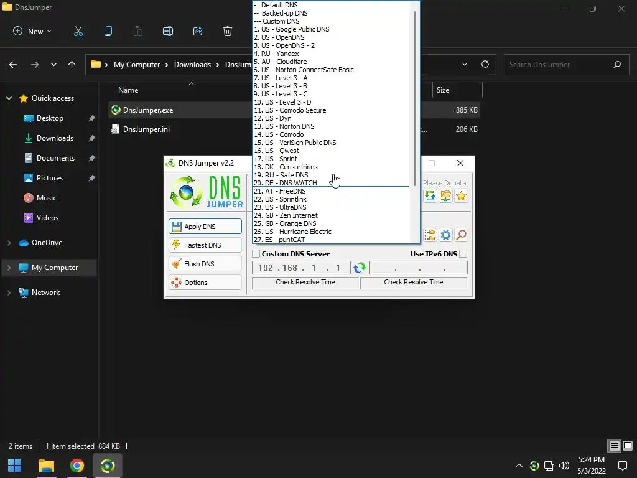The height and width of the screenshot is (478, 637).
Task: Open the volume control in system tray
Action: 564,466
